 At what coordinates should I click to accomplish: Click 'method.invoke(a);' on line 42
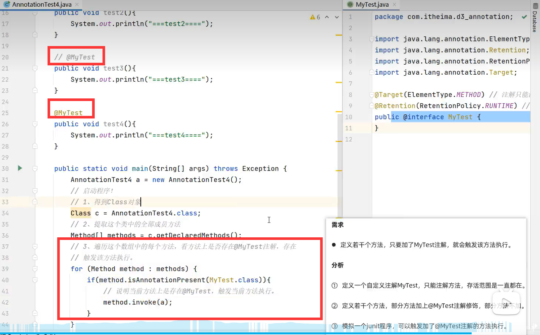point(138,302)
